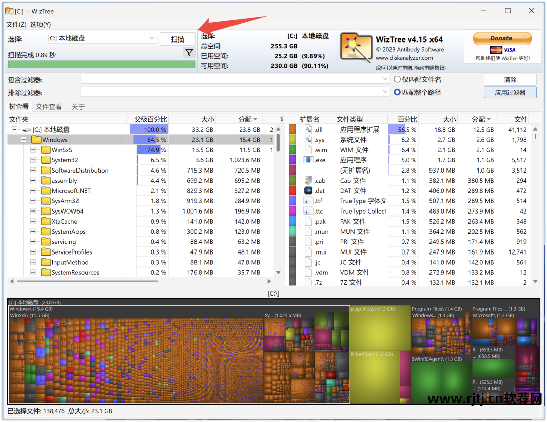Image resolution: width=547 pixels, height=422 pixels.
Task: Click the SystemApps folder icon
Action: [46, 231]
